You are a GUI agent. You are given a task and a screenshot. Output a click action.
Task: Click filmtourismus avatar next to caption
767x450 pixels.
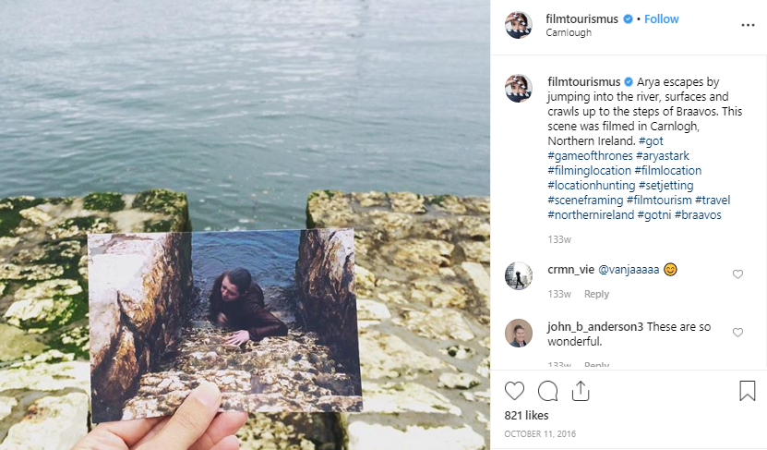click(x=519, y=89)
